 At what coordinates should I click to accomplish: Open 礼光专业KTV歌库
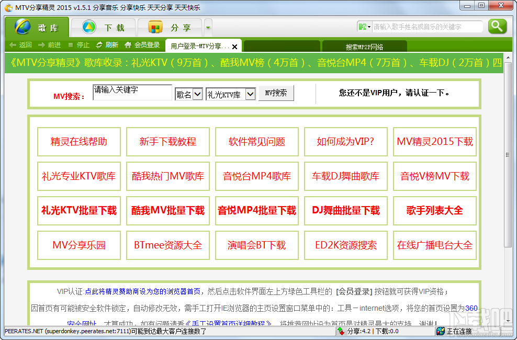79,176
